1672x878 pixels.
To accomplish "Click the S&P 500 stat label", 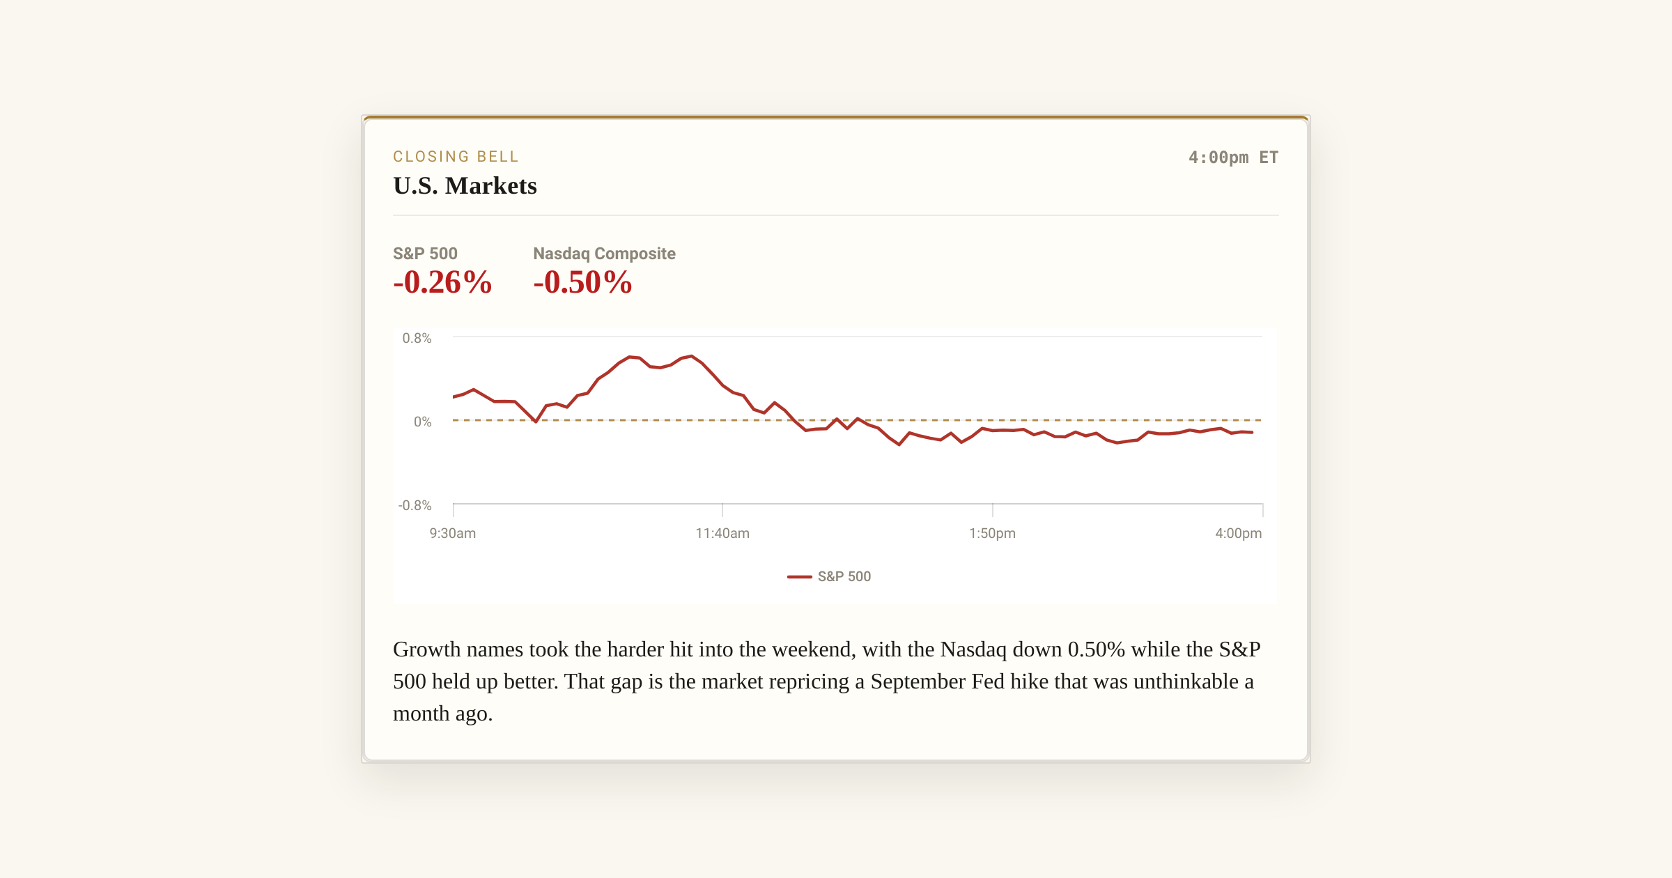I will tap(425, 254).
